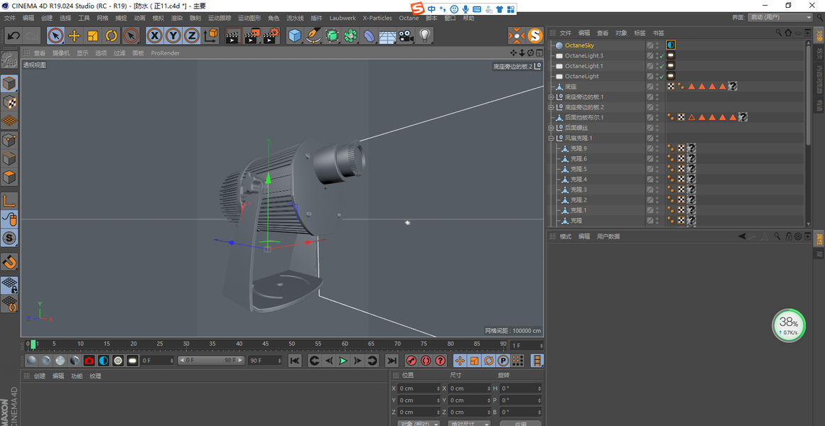Open the viewport 摄像机 menu

(x=60, y=53)
